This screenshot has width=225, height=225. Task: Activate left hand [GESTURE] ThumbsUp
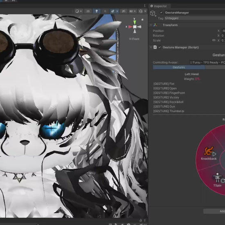[x=169, y=111]
